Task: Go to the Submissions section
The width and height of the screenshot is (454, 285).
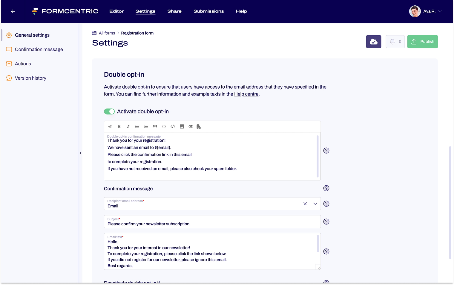Action: click(x=209, y=11)
